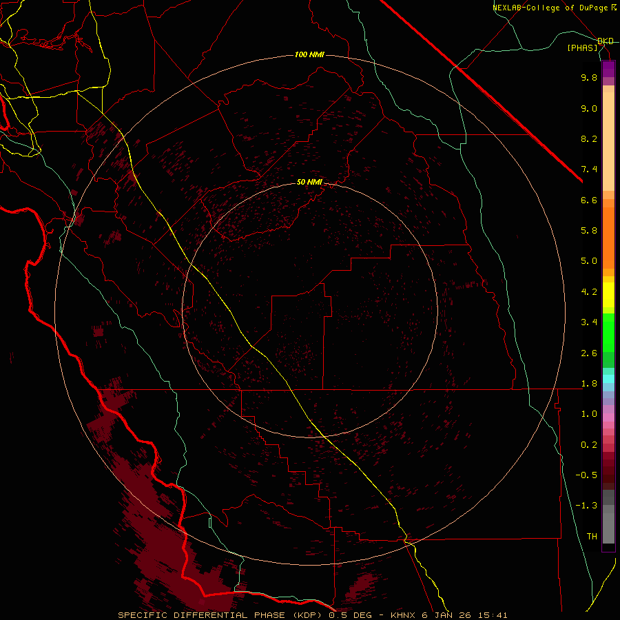Click the 1.8 value on the color scale
Screen dimensions: 620x620
589,384
